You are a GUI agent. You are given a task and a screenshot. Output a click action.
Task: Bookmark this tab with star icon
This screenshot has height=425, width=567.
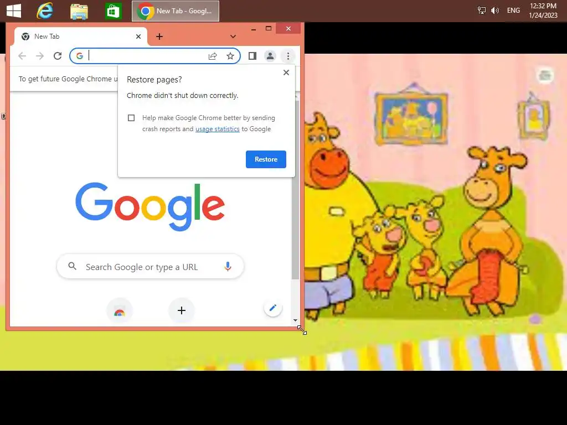[x=230, y=56]
